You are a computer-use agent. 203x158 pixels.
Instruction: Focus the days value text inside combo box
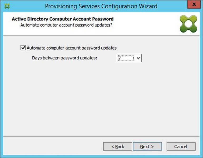tap(126, 58)
